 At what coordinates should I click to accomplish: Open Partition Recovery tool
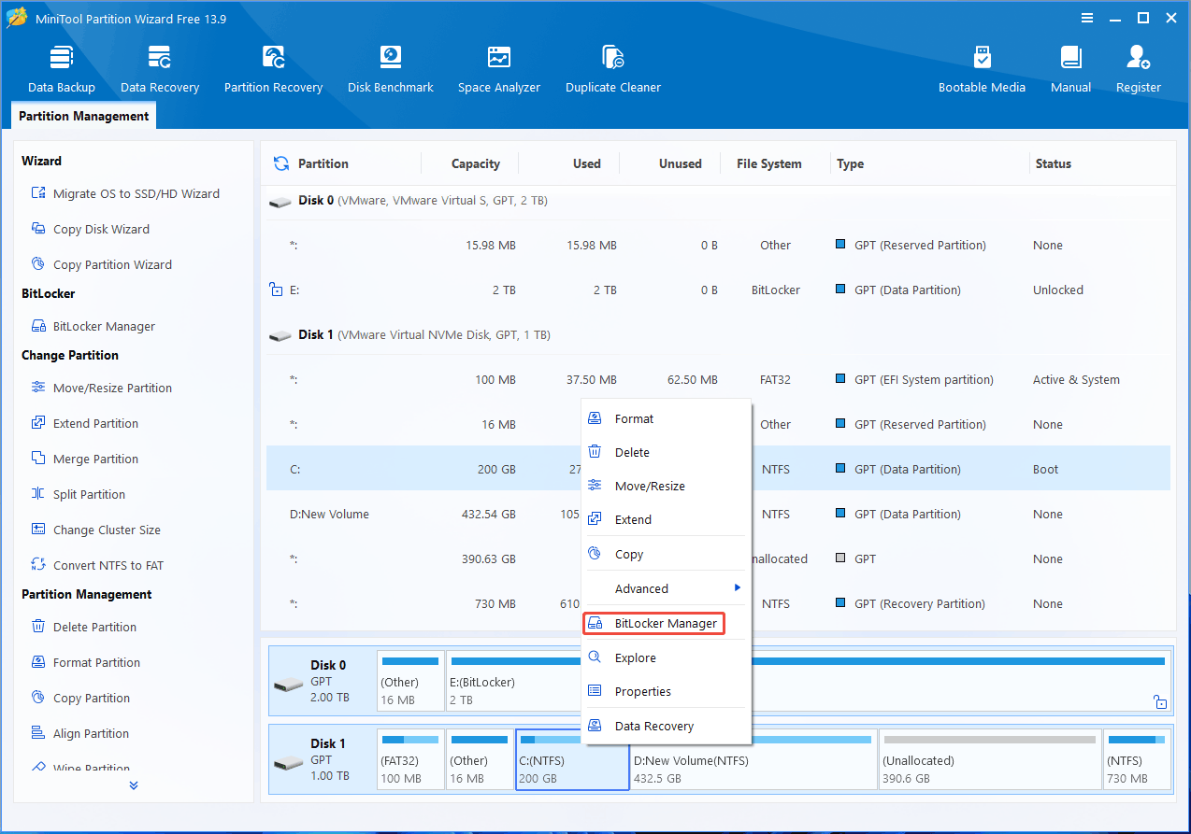273,68
